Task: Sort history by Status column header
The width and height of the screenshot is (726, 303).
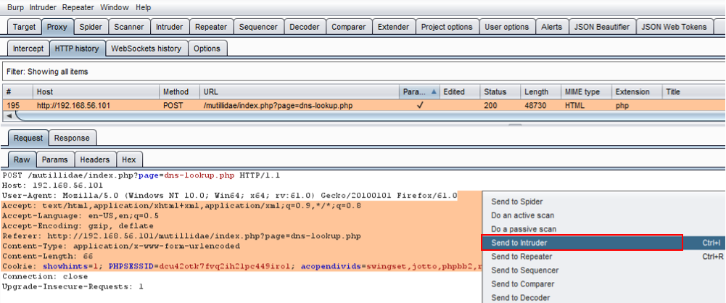Action: click(x=495, y=92)
